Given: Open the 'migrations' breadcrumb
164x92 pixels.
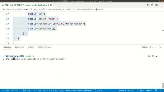Looking at the screenshot, I should click(x=18, y=9).
